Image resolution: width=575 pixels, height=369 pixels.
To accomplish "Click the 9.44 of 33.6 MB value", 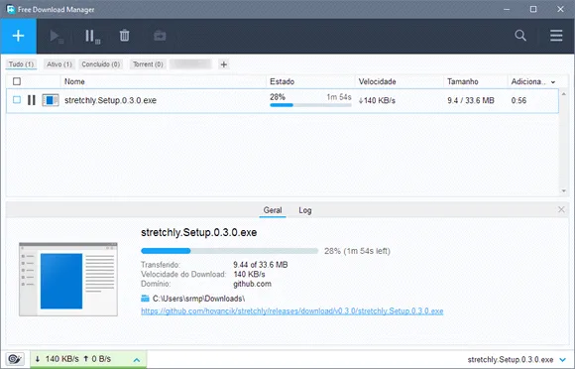I will [261, 265].
